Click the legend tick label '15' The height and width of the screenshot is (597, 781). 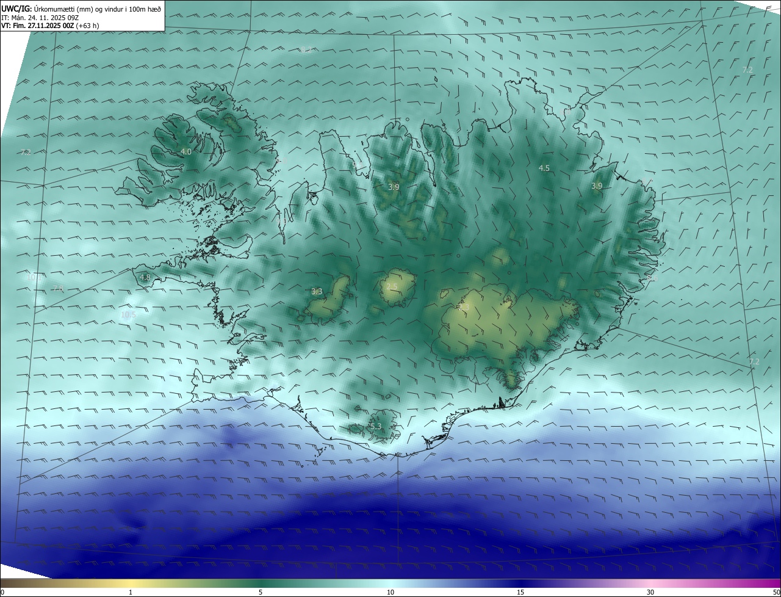(520, 592)
